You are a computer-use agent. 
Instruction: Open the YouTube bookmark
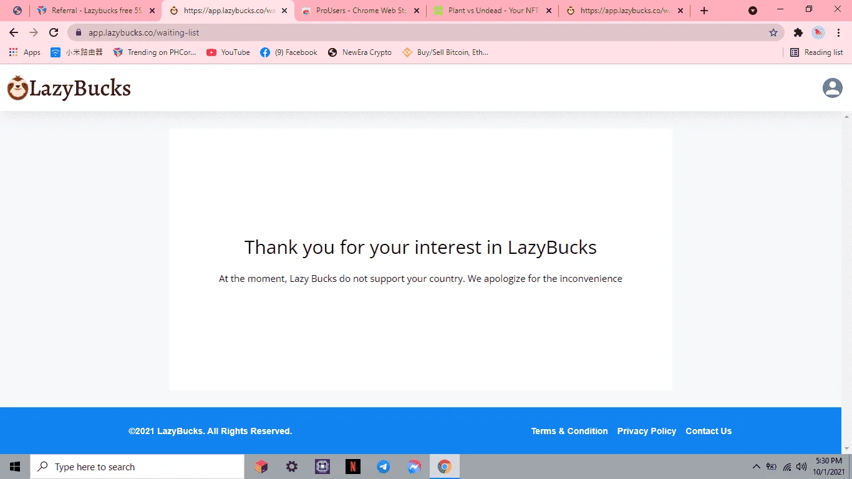click(x=228, y=52)
